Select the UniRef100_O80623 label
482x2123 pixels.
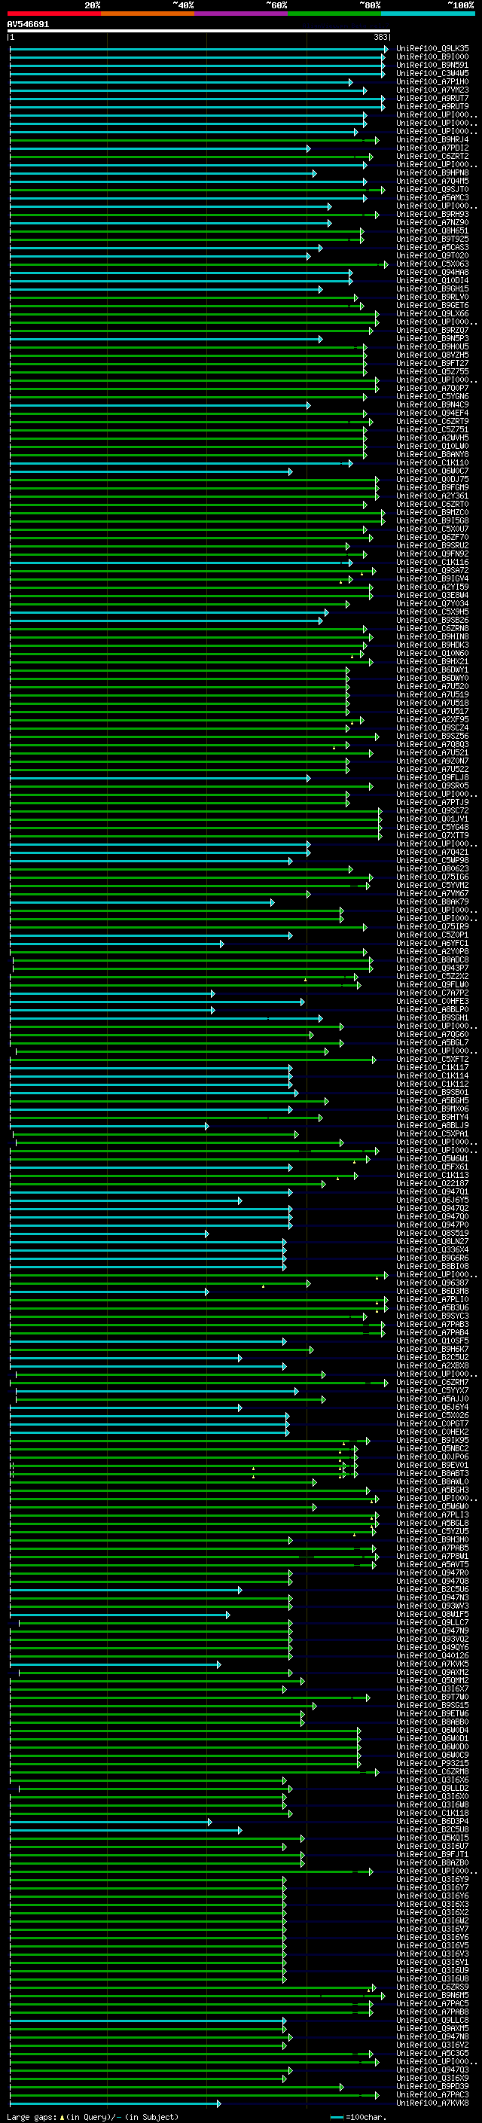(x=432, y=868)
